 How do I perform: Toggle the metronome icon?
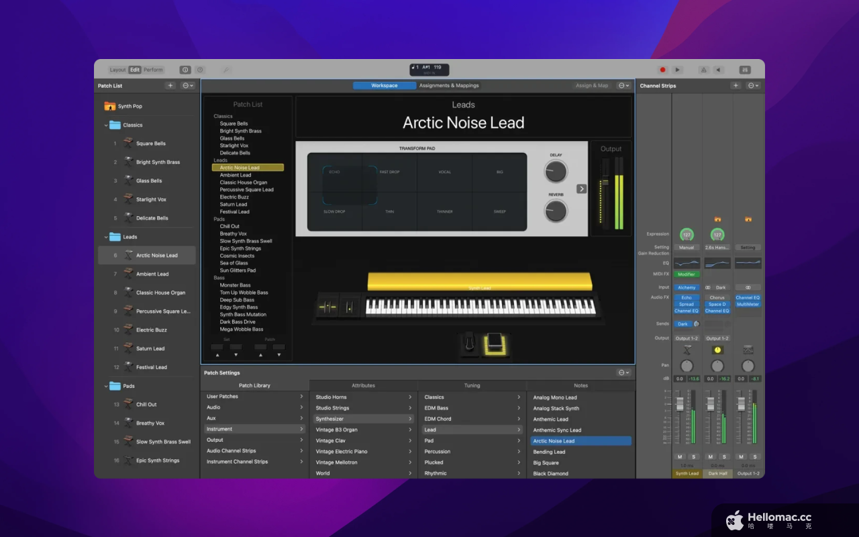pos(703,70)
